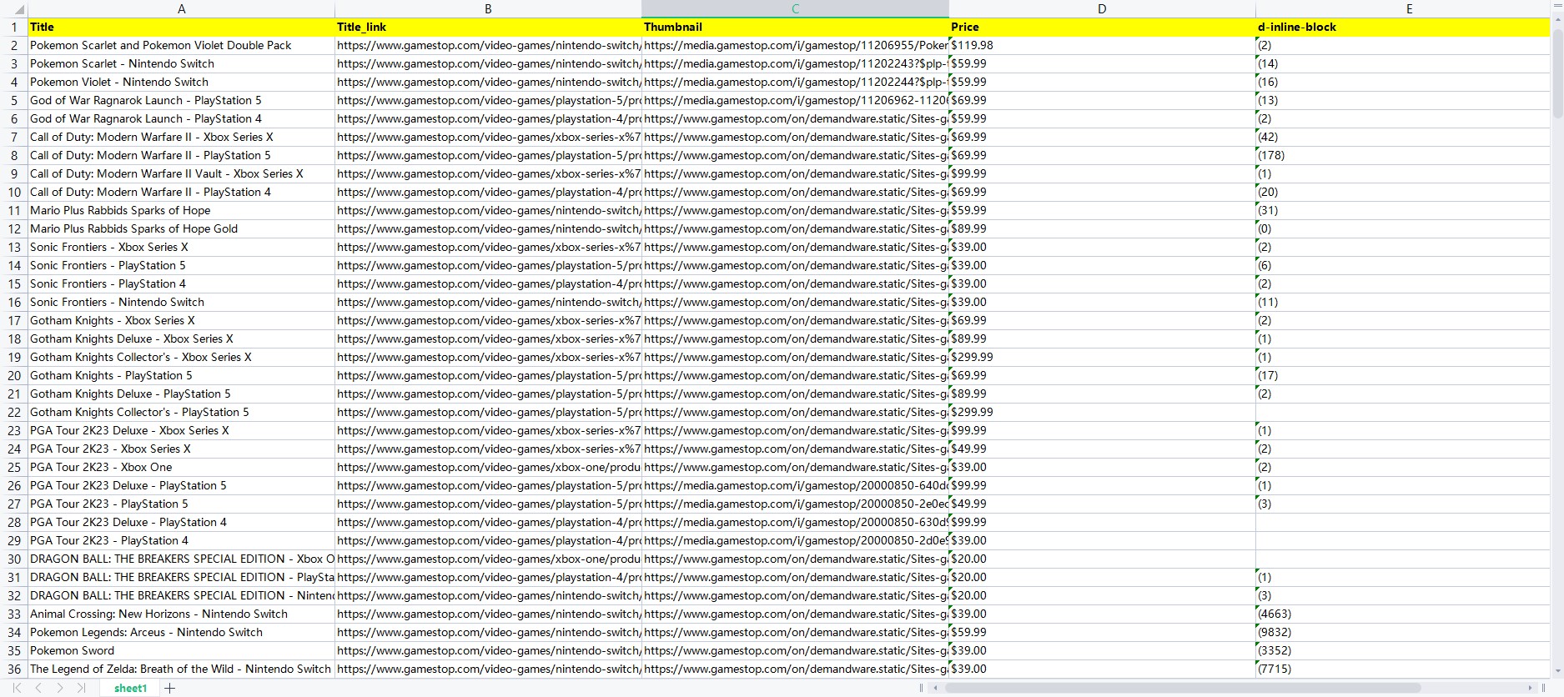Select cell 'Call of Duty: Modern Warfare II Vault - Xbox Series X'
This screenshot has width=1564, height=697.
pos(182,173)
